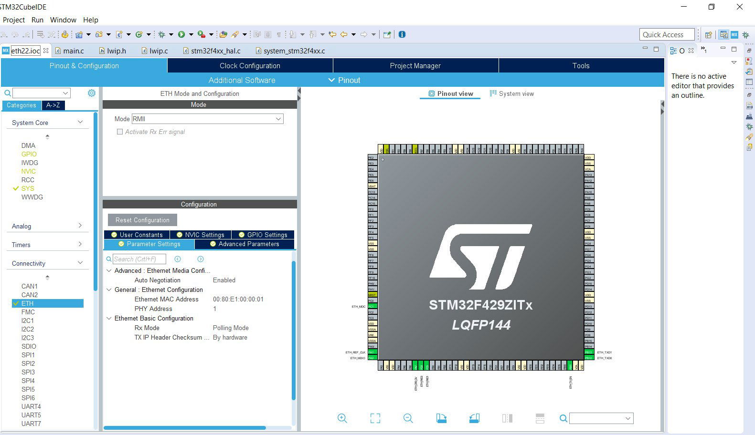Toggle Activate Rx Err signal checkbox
Screen dimensions: 755x435
click(x=120, y=132)
